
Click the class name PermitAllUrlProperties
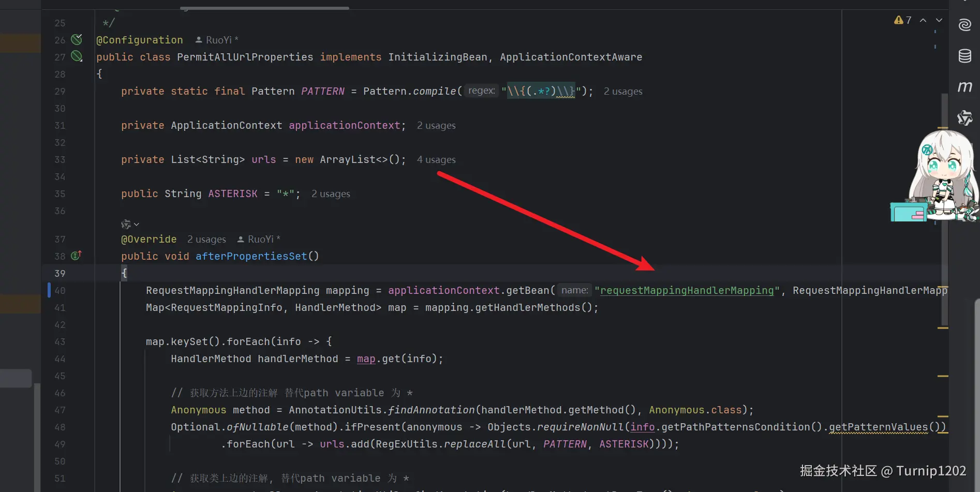tap(245, 57)
